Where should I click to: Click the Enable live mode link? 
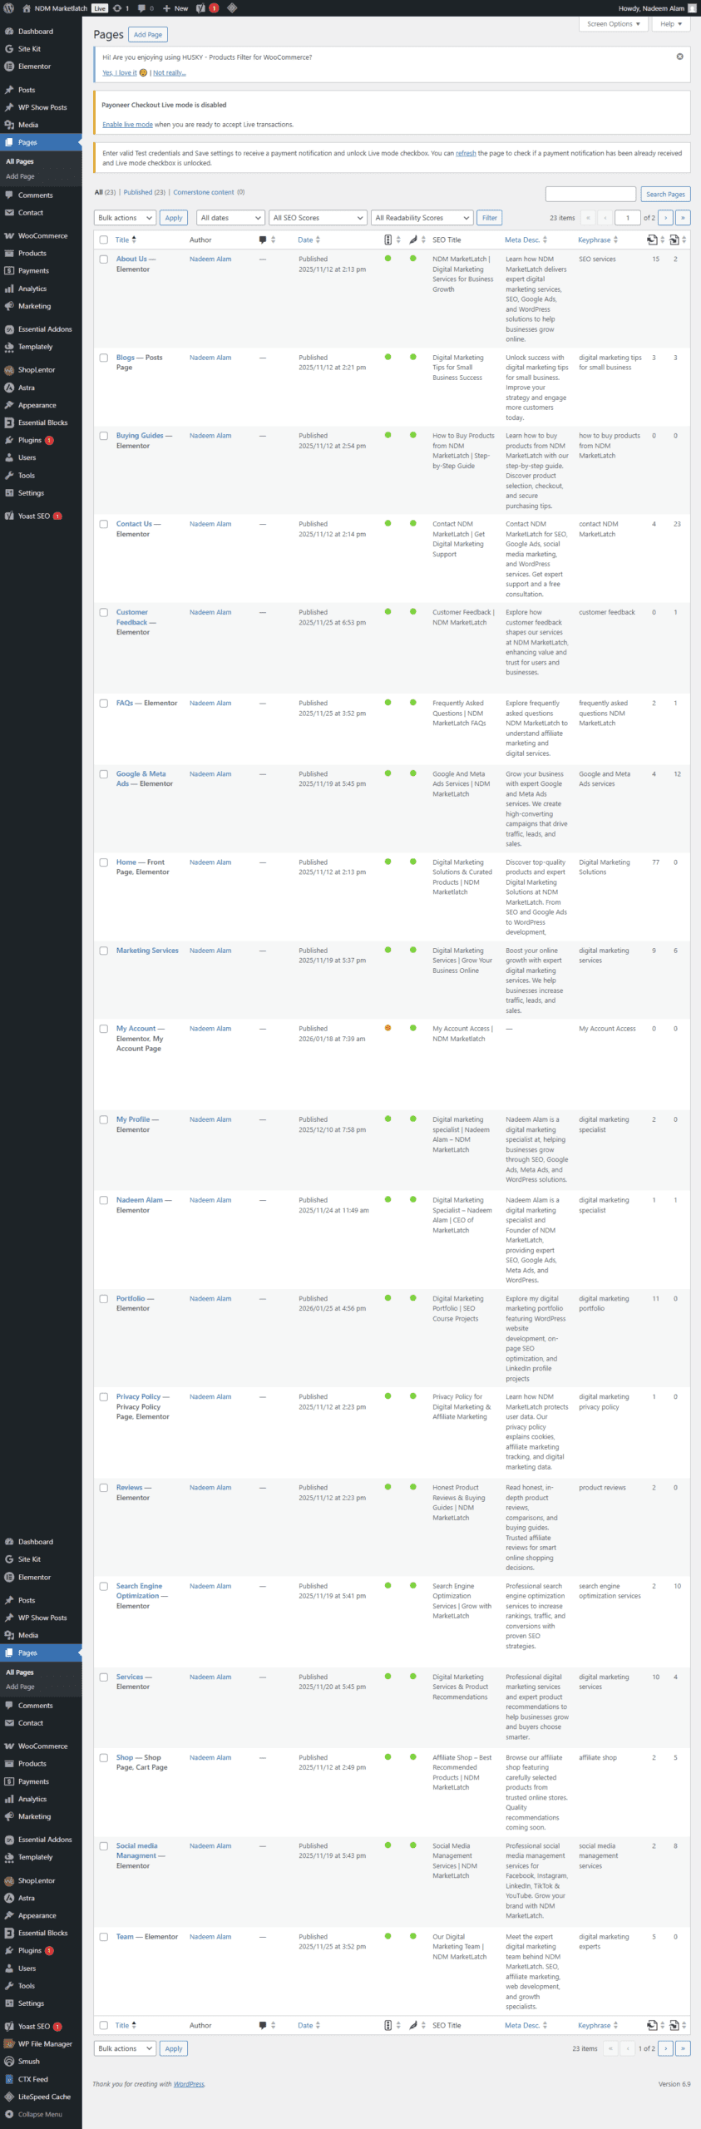coord(127,125)
